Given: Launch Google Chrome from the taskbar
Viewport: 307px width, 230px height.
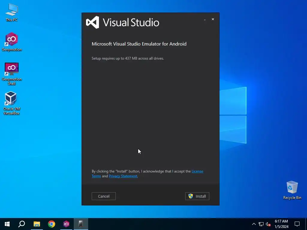Looking at the screenshot, I should click(52, 224).
